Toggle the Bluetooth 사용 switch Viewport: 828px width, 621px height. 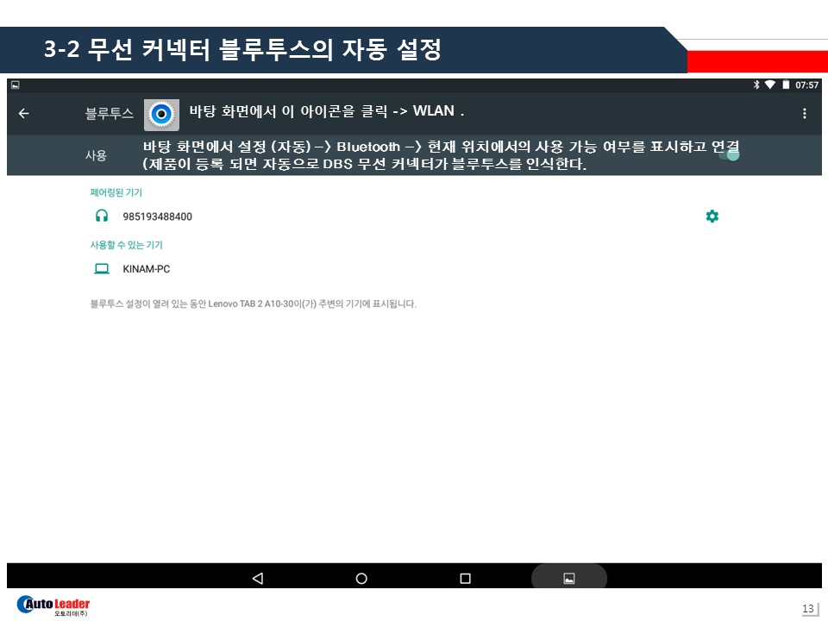(x=730, y=154)
